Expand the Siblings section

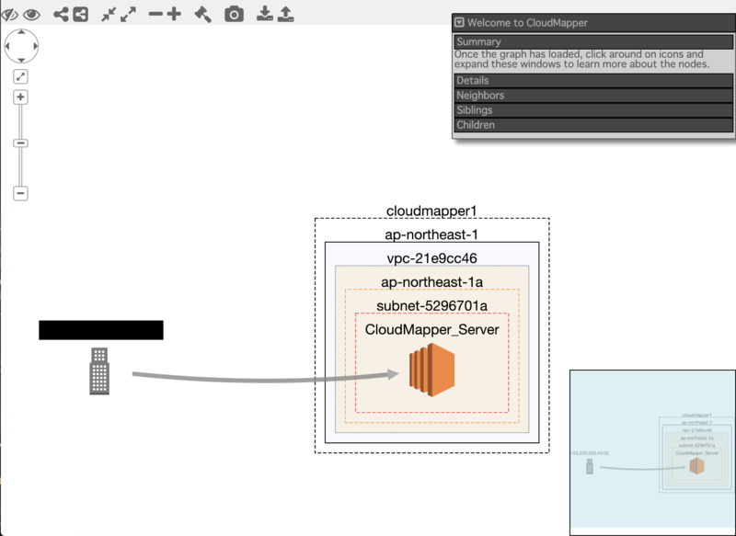click(593, 110)
